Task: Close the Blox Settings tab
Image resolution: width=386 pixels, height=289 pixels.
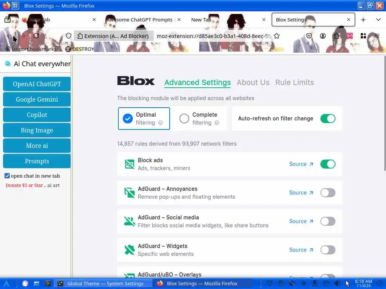Action: tap(349, 20)
